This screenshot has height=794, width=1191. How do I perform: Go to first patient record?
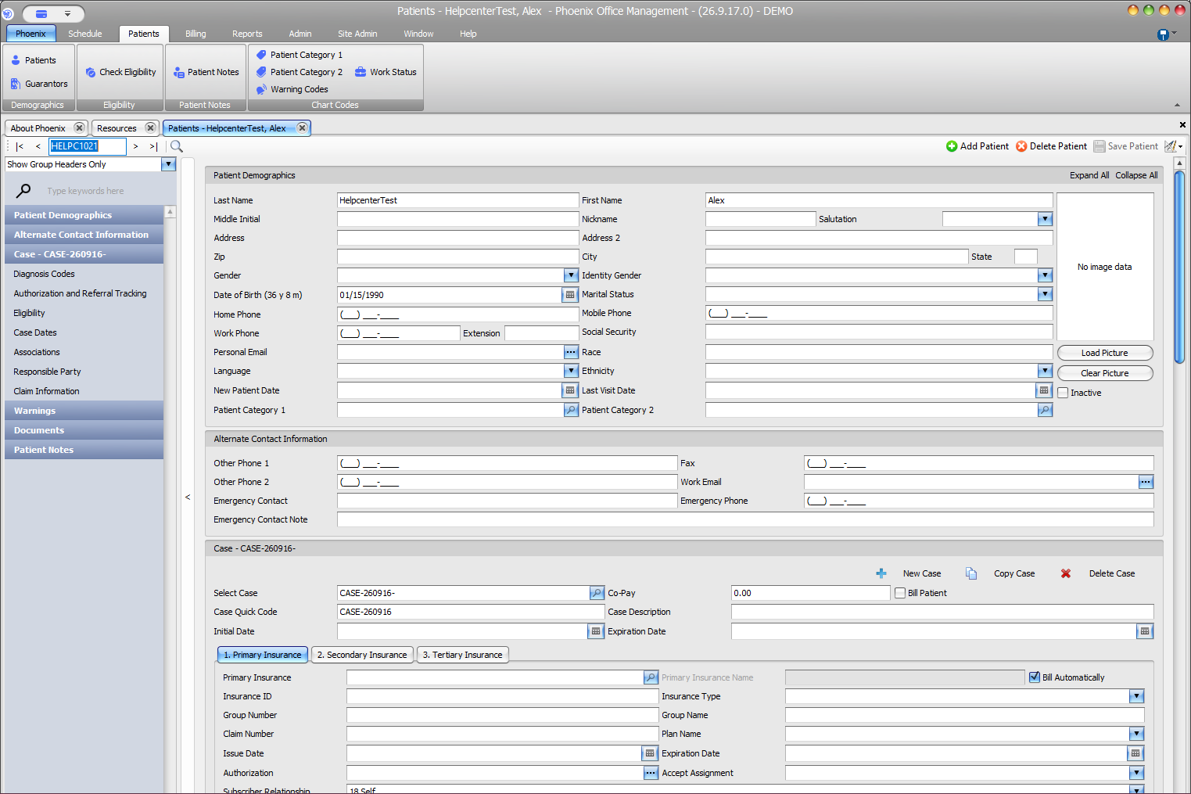click(20, 146)
